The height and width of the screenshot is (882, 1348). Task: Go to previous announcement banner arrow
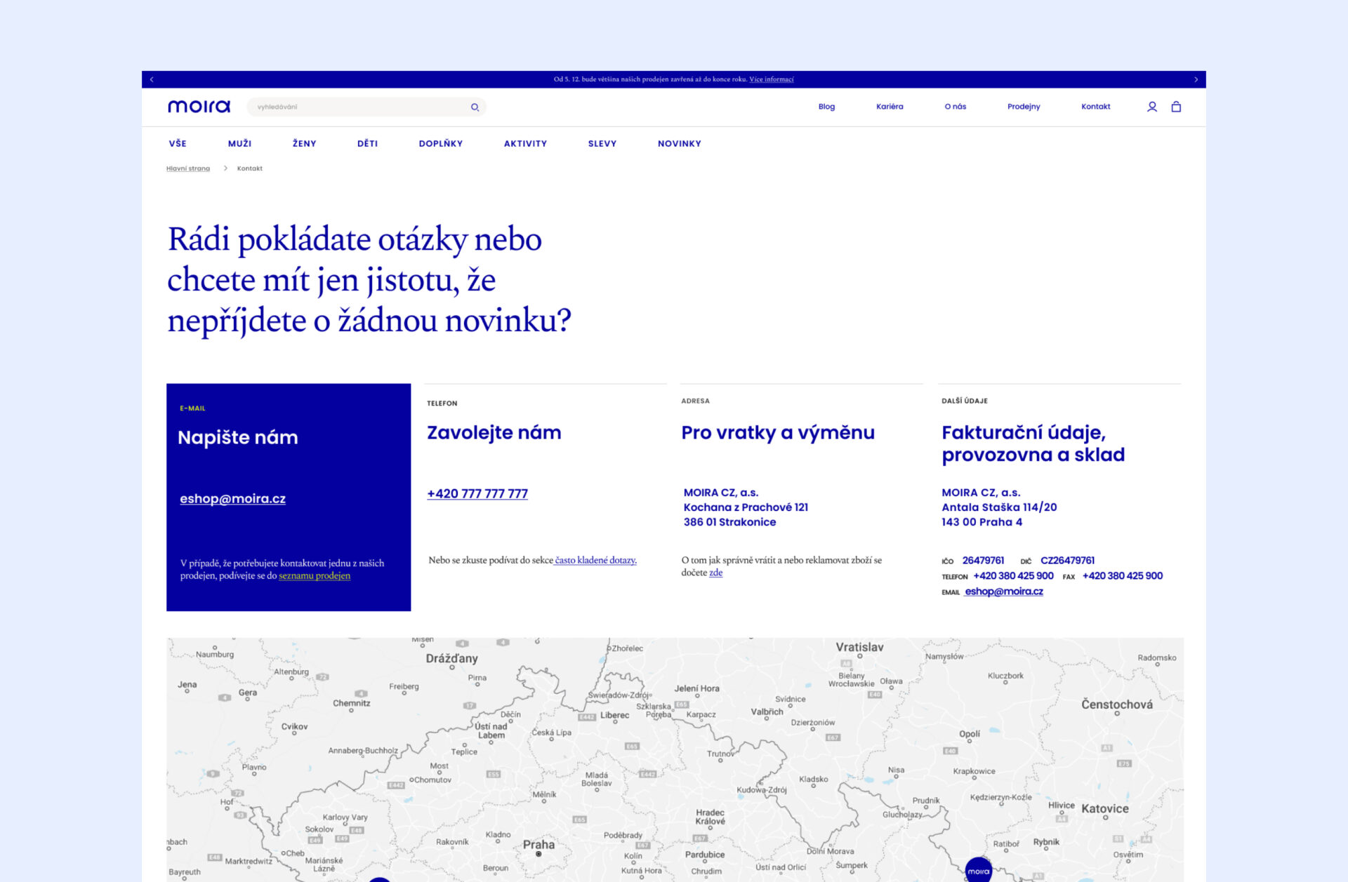[x=152, y=79]
